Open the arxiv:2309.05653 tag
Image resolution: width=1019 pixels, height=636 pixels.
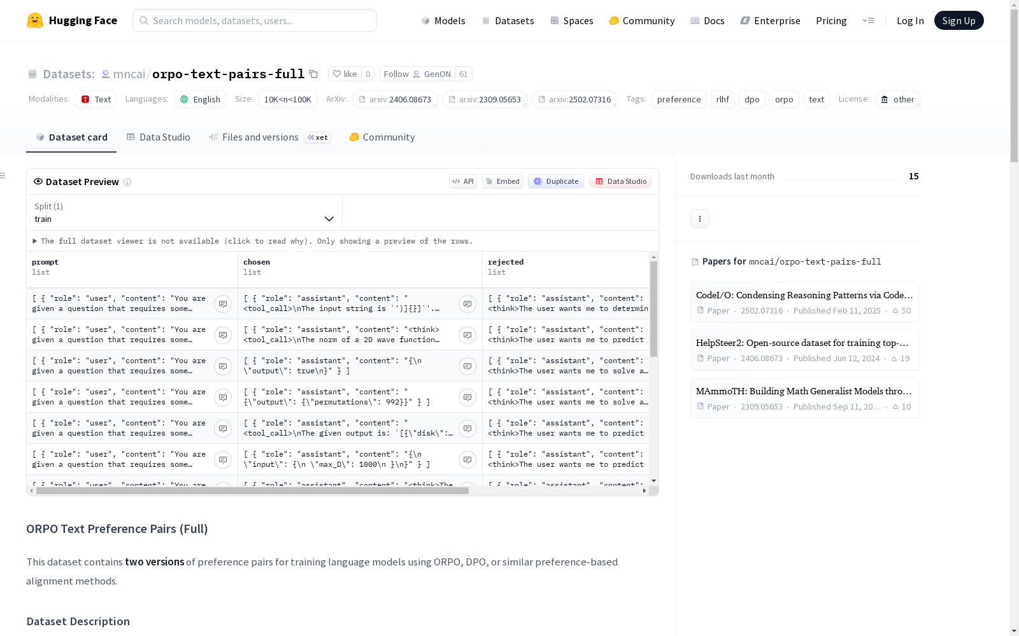coord(485,99)
